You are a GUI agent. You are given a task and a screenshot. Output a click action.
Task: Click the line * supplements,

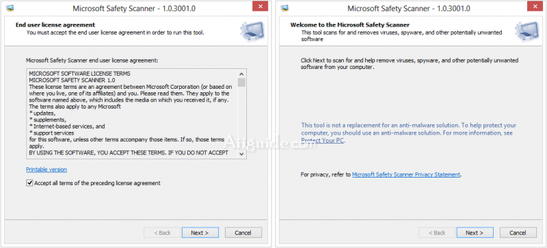tap(47, 120)
